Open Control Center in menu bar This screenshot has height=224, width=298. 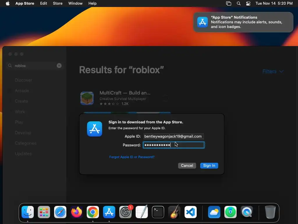pos(248,3)
